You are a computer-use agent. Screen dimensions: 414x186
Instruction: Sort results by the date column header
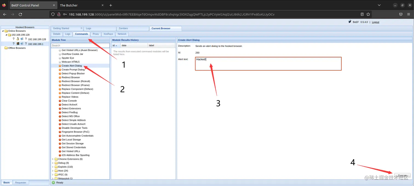134,45
